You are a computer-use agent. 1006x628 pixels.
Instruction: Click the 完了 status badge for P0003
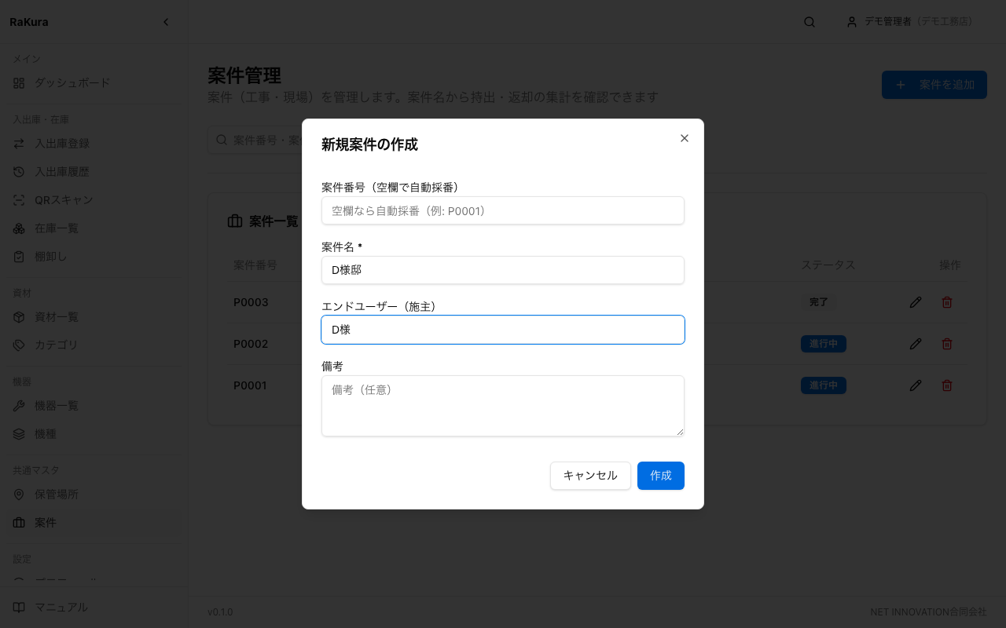tap(819, 302)
